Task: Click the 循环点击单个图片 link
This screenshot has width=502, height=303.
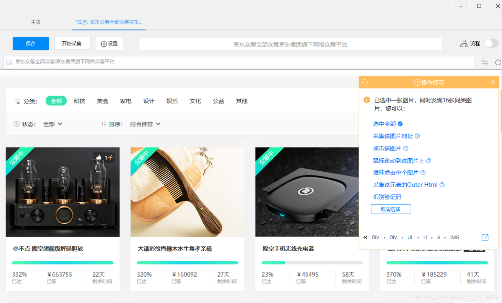Action: pyautogui.click(x=395, y=173)
